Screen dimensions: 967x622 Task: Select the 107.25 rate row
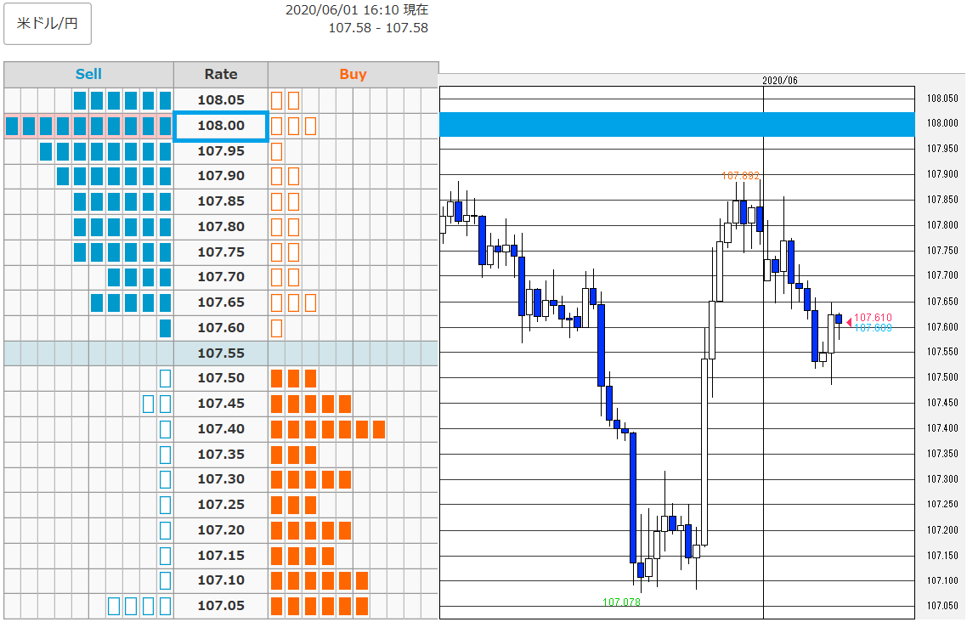click(221, 505)
